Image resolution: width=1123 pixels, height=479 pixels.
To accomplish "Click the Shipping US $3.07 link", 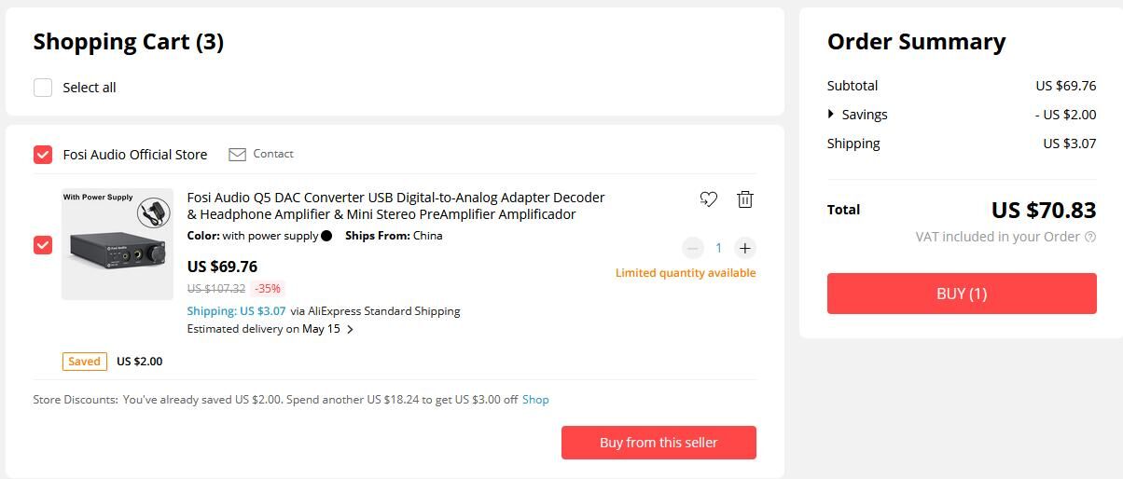I will click(236, 311).
